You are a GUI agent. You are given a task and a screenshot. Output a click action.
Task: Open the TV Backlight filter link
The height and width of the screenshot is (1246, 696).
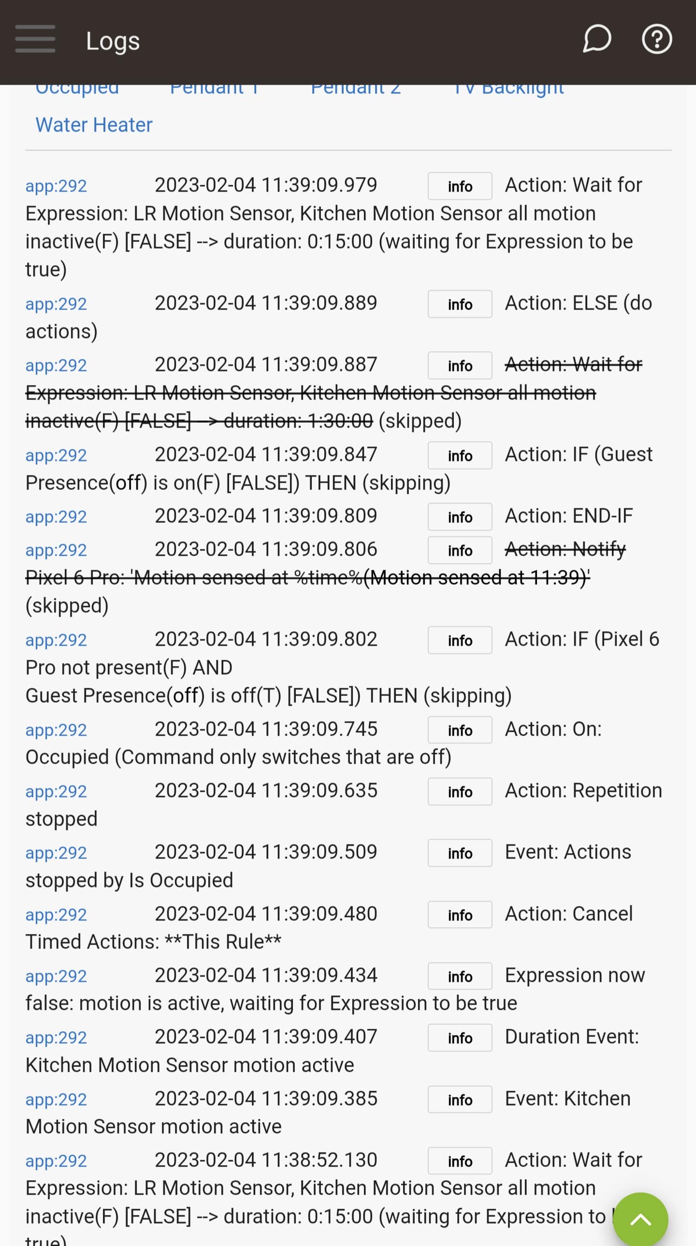508,90
